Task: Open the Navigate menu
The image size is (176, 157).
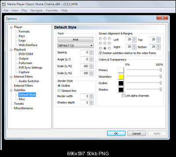Action: click(36, 10)
